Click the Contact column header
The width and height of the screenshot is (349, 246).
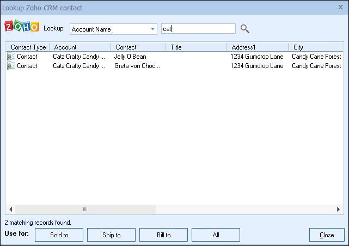click(x=138, y=47)
